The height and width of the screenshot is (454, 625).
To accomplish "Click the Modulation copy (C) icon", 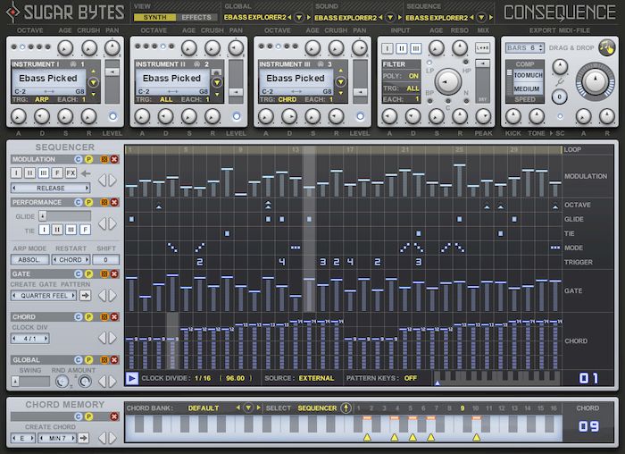I will [x=78, y=159].
